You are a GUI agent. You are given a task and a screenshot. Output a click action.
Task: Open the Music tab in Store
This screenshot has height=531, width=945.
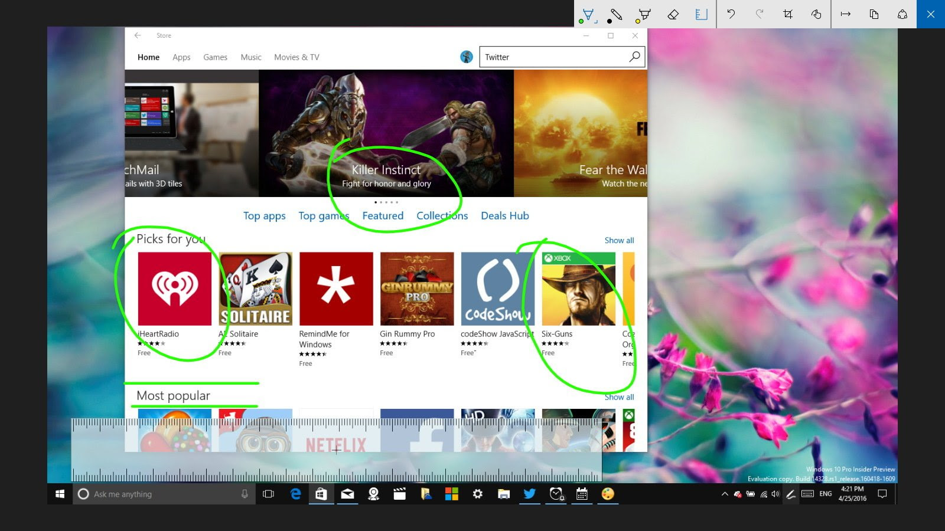[x=251, y=57]
